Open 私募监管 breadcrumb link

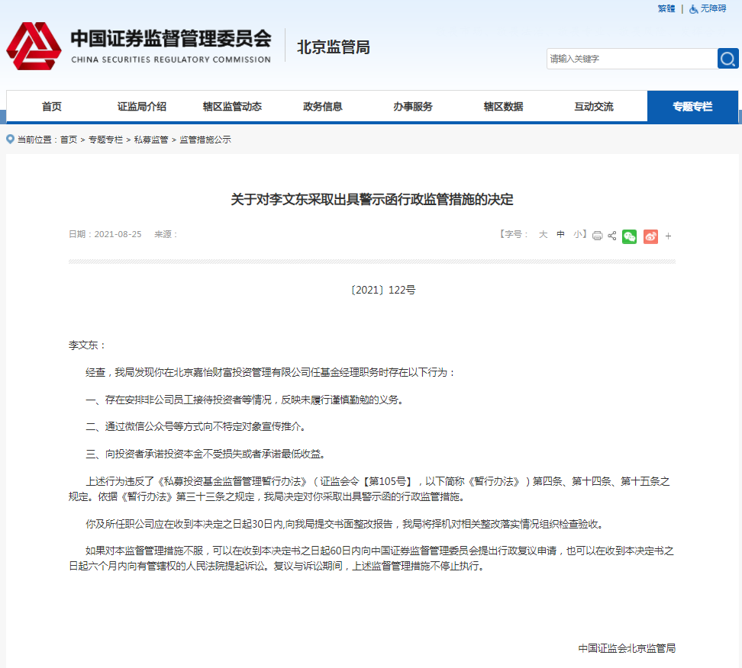[151, 140]
